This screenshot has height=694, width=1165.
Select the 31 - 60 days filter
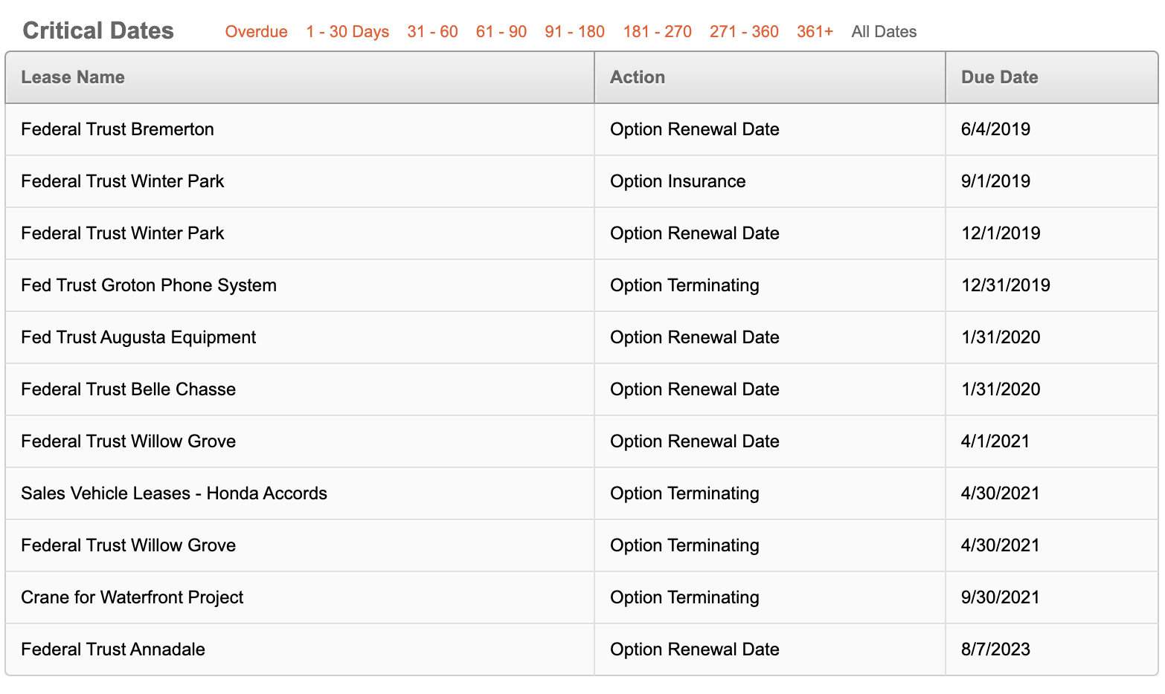(432, 32)
